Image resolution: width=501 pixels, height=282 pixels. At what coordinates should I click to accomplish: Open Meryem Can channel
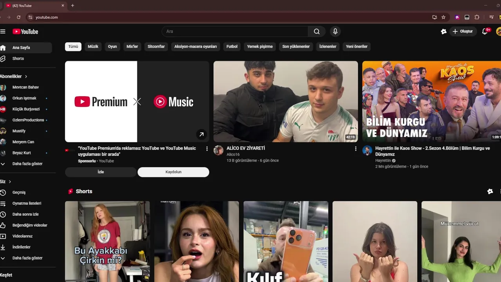[23, 142]
